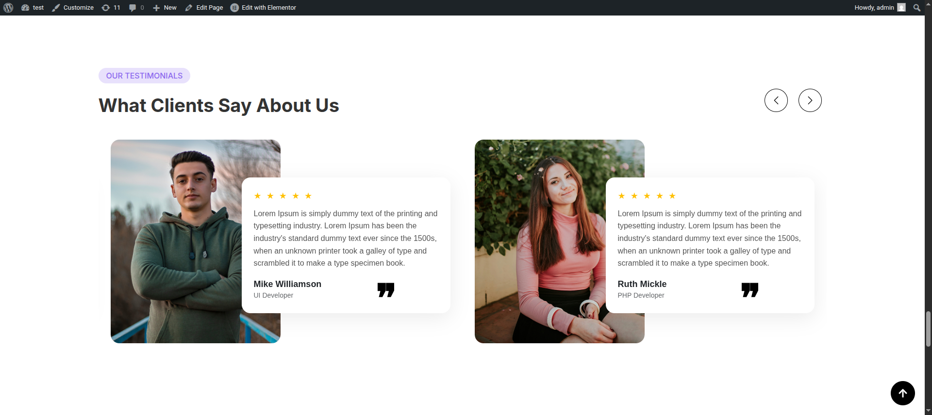
Task: Click the OUR TESTIMONIALS badge
Action: pos(144,76)
